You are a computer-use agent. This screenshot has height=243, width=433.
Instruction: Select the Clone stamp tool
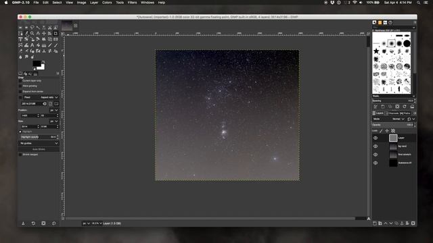pos(44,51)
